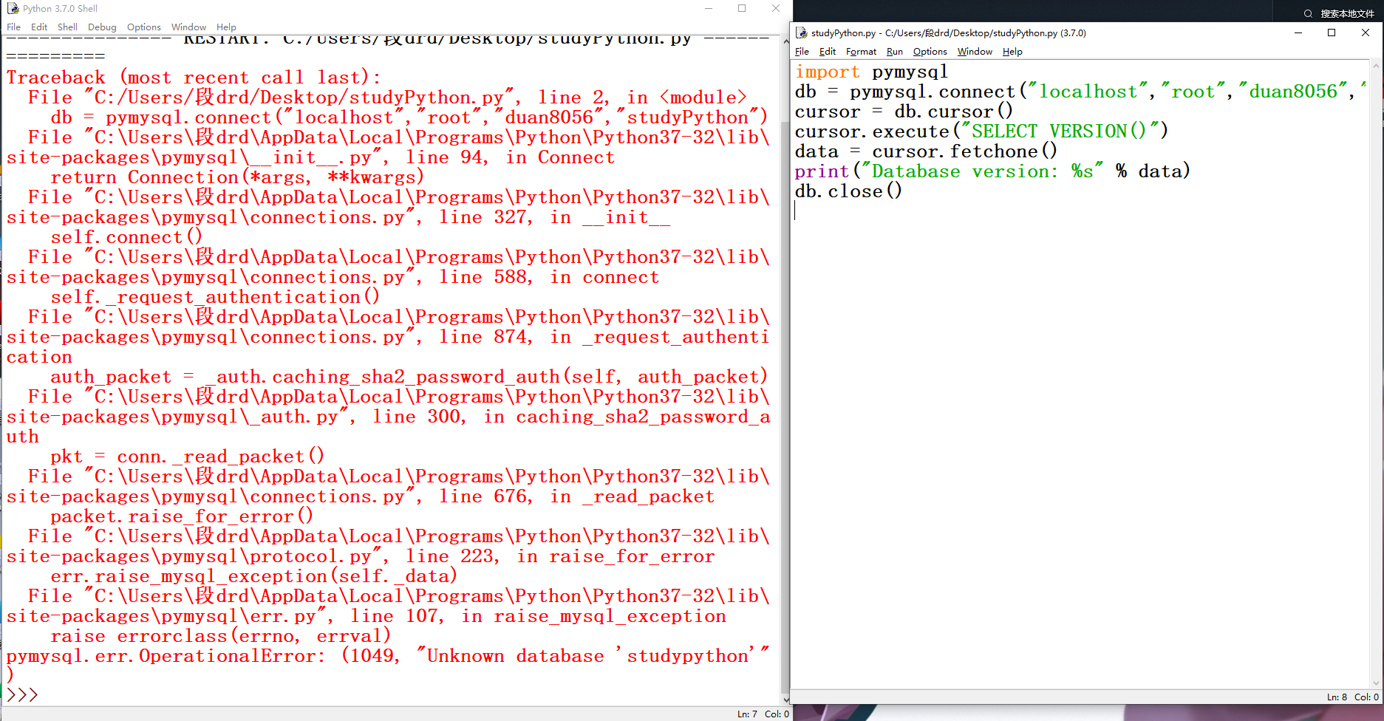1384x721 pixels.
Task: Click the Shell scrollbar's down arrow
Action: (x=785, y=700)
